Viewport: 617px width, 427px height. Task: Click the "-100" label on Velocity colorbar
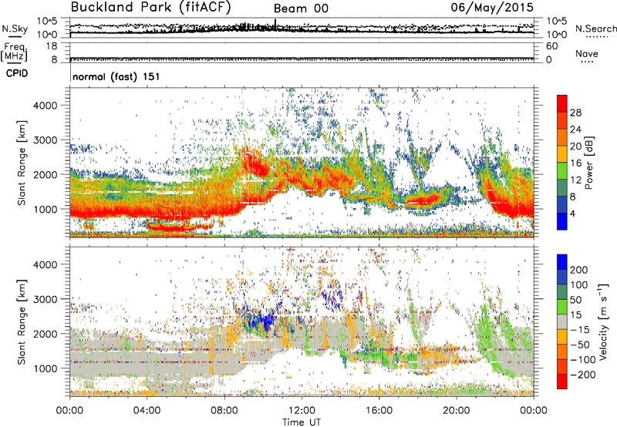tap(583, 360)
